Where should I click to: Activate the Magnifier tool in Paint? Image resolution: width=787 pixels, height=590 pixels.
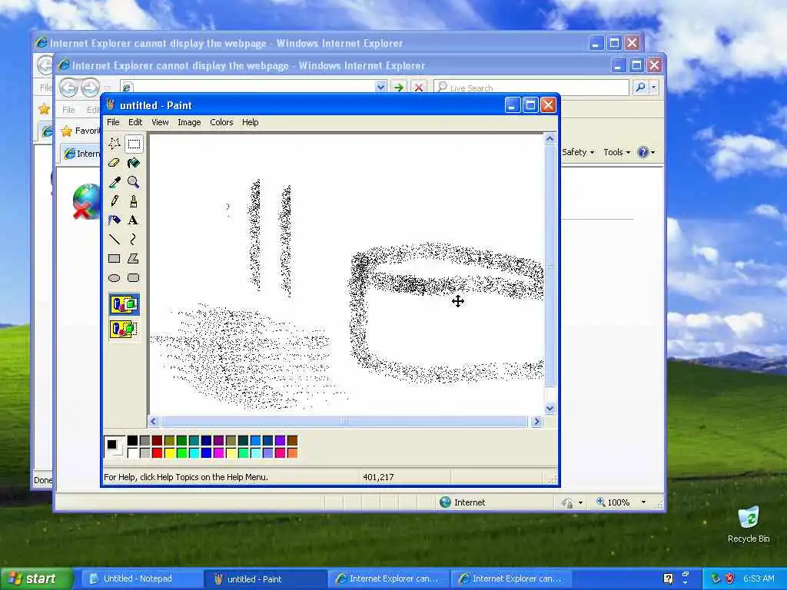click(x=134, y=182)
